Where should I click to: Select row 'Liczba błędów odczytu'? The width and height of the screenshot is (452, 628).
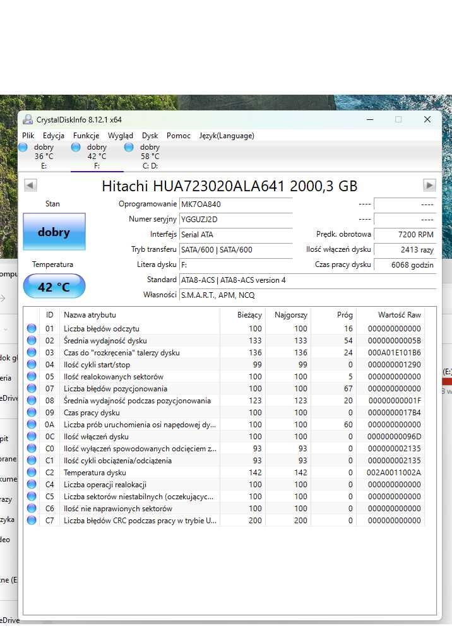point(224,328)
